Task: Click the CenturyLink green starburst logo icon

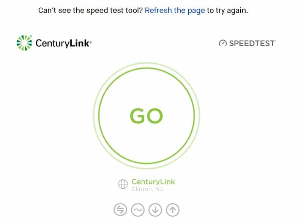Action: (x=24, y=43)
